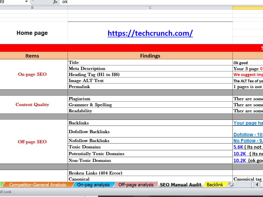
Task: Open the '5.6K' toxic domains link
Action: coord(238,147)
